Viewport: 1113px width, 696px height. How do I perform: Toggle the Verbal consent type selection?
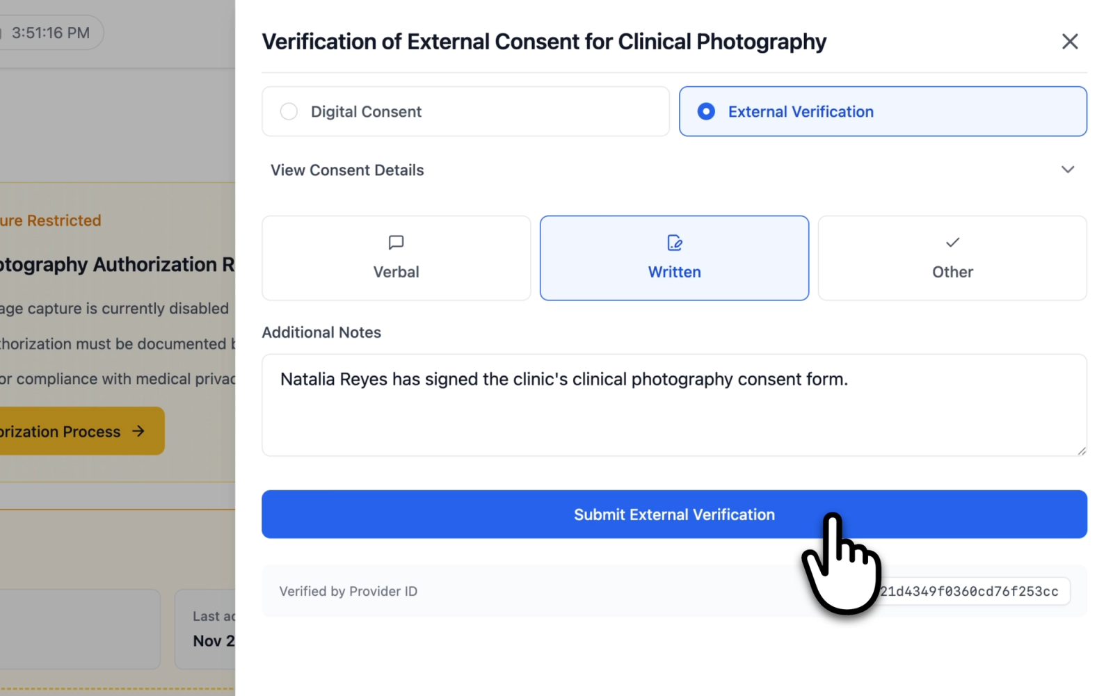pos(396,258)
